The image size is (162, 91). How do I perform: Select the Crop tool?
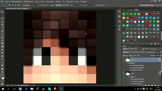[2, 25]
